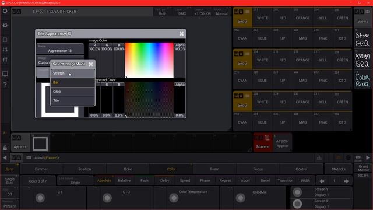Click the lock icon in the sidebar

5,148
